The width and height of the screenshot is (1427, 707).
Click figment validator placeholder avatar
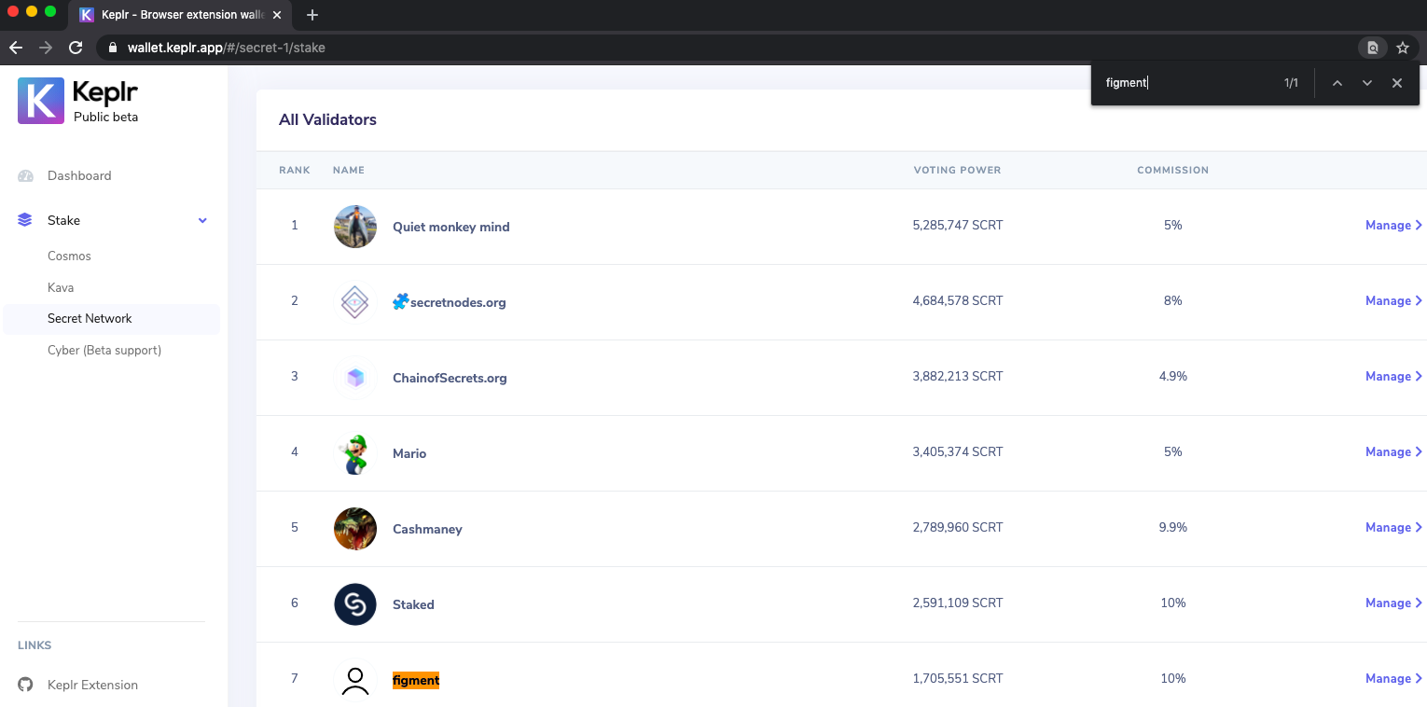(355, 680)
